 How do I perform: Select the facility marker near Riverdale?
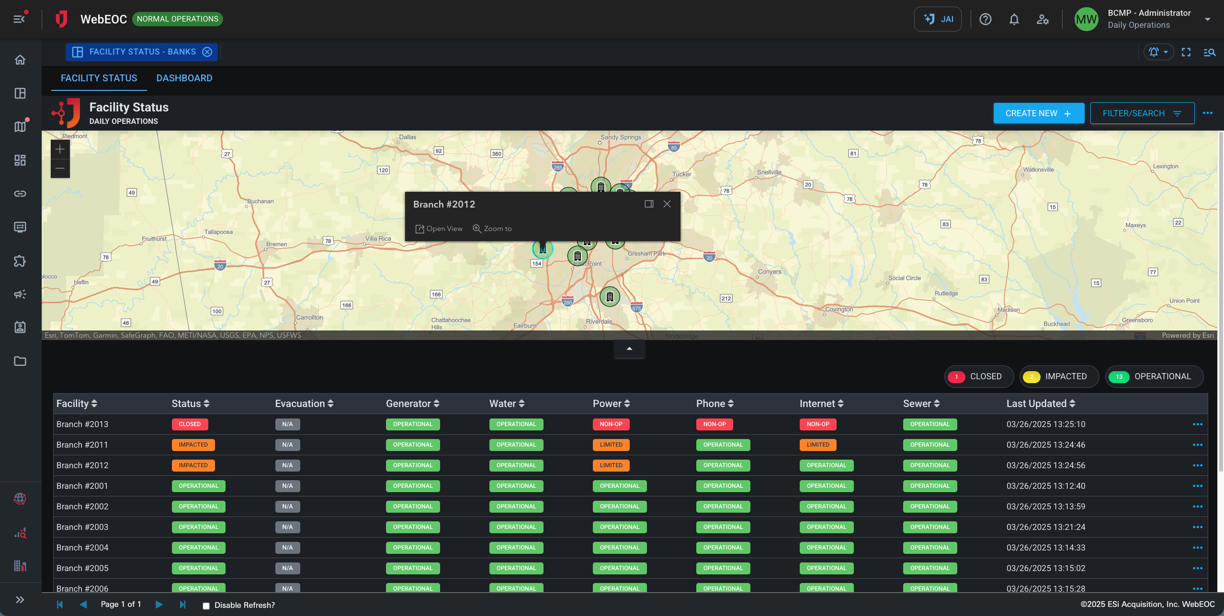coord(610,297)
